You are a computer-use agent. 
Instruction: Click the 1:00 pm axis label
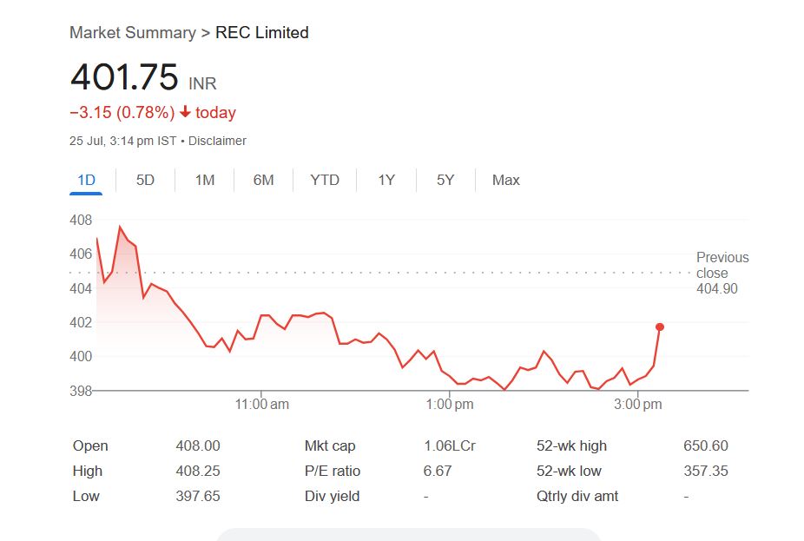coord(451,405)
